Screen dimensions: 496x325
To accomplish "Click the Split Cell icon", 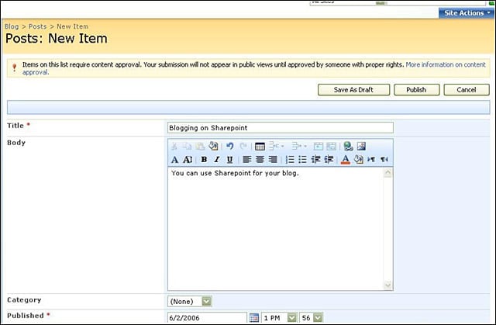I will (331, 146).
